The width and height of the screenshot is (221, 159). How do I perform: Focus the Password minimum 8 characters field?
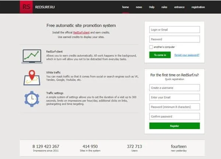(x=175, y=107)
